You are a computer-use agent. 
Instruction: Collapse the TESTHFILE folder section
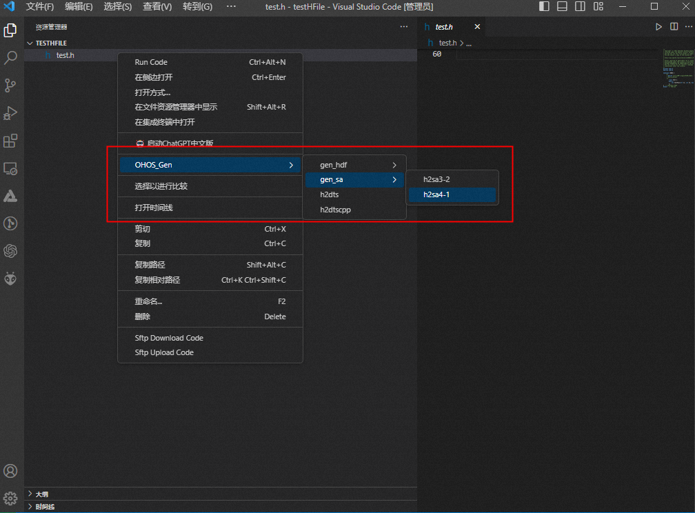51,43
